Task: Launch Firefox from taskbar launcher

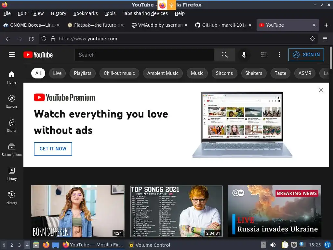Action: point(46,245)
